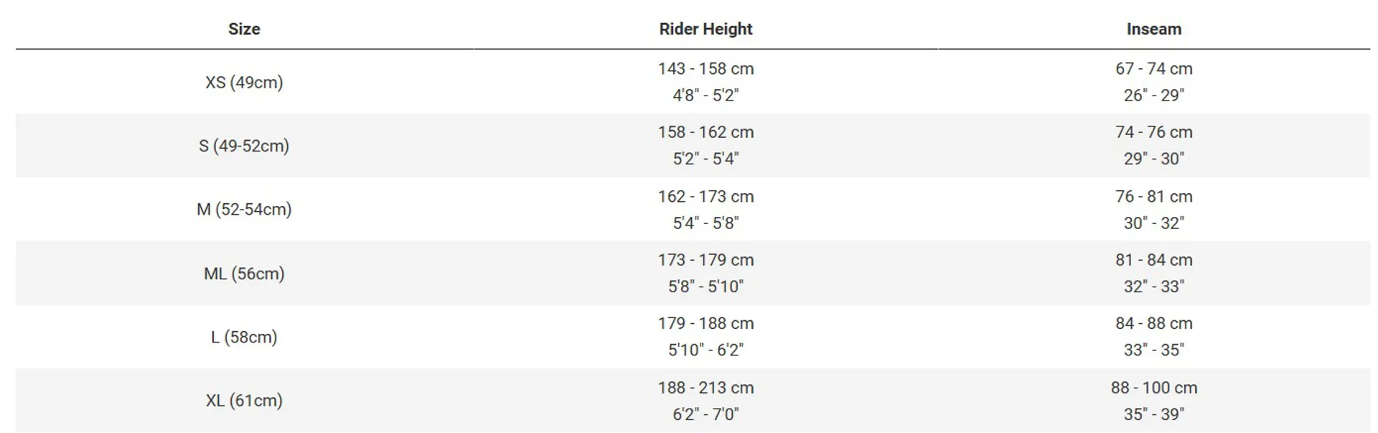Click the Rider Height column header
The width and height of the screenshot is (1378, 433).
(x=706, y=29)
